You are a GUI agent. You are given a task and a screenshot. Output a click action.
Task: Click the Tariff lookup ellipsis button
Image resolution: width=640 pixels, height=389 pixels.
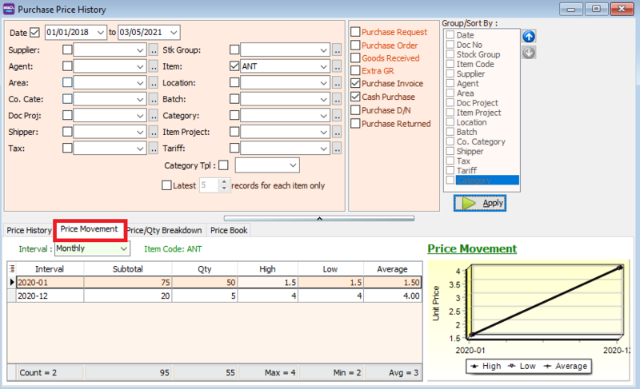(337, 149)
